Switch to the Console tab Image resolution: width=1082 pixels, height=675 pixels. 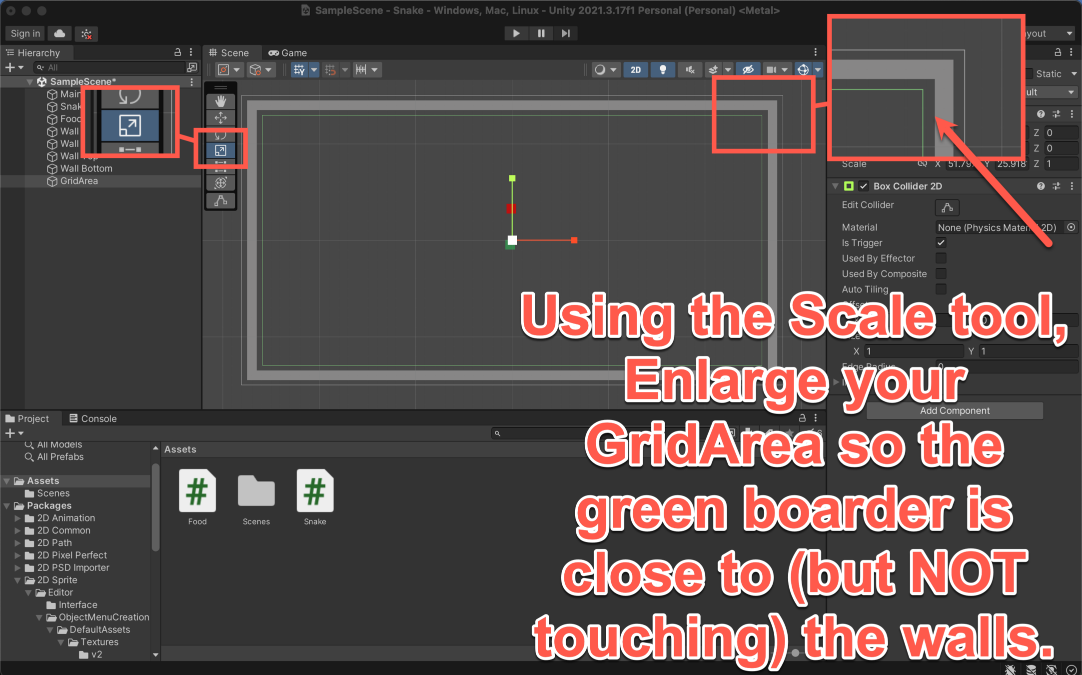[x=92, y=418]
